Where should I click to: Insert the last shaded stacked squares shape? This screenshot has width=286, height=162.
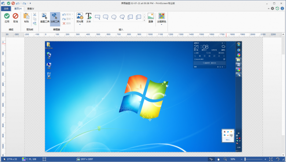(139, 17)
